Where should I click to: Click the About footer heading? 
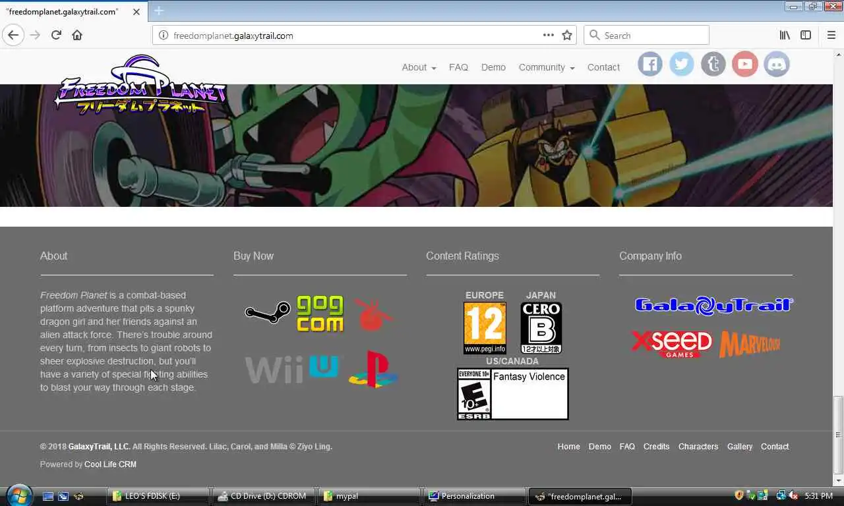click(x=53, y=256)
